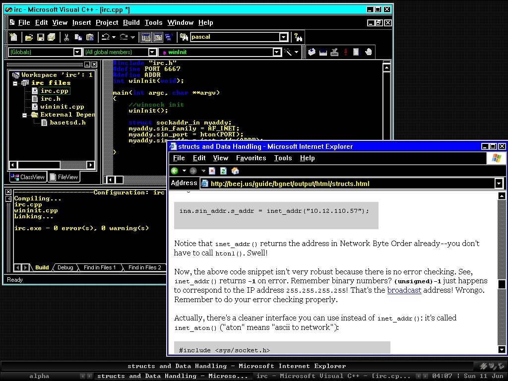The image size is (508, 381).
Task: Open the Tools menu in Visual C++
Action: [153, 23]
